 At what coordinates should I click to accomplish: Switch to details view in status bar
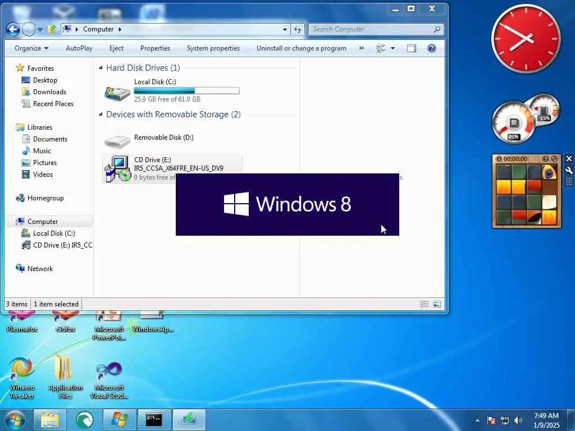[x=425, y=304]
